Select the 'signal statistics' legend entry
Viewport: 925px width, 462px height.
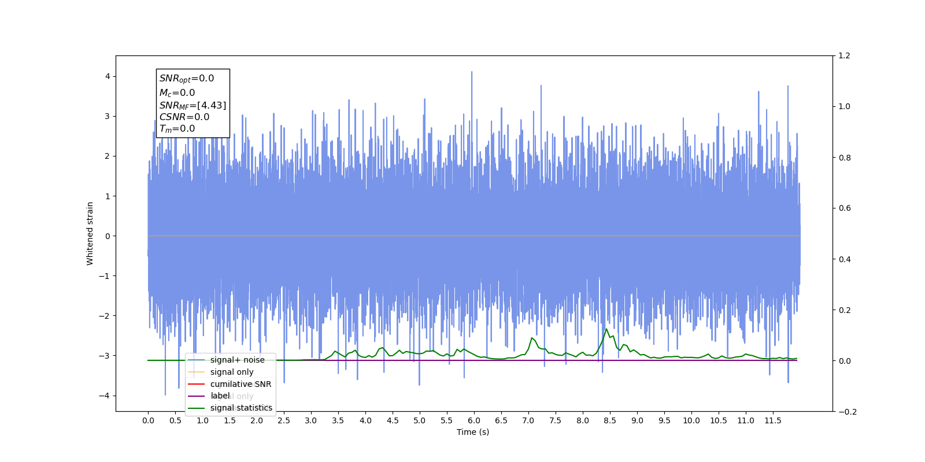[241, 408]
